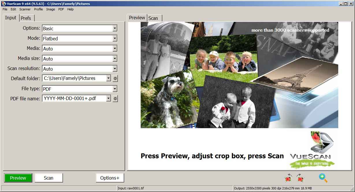Image resolution: width=355 pixels, height=192 pixels.
Task: Click the @ button beside PDF file name
Action: [115, 98]
